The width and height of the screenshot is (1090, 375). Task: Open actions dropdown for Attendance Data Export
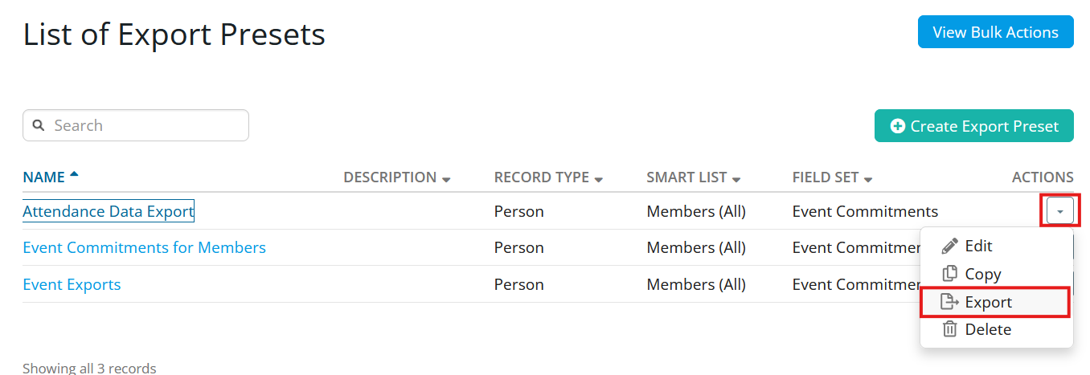[x=1060, y=212]
